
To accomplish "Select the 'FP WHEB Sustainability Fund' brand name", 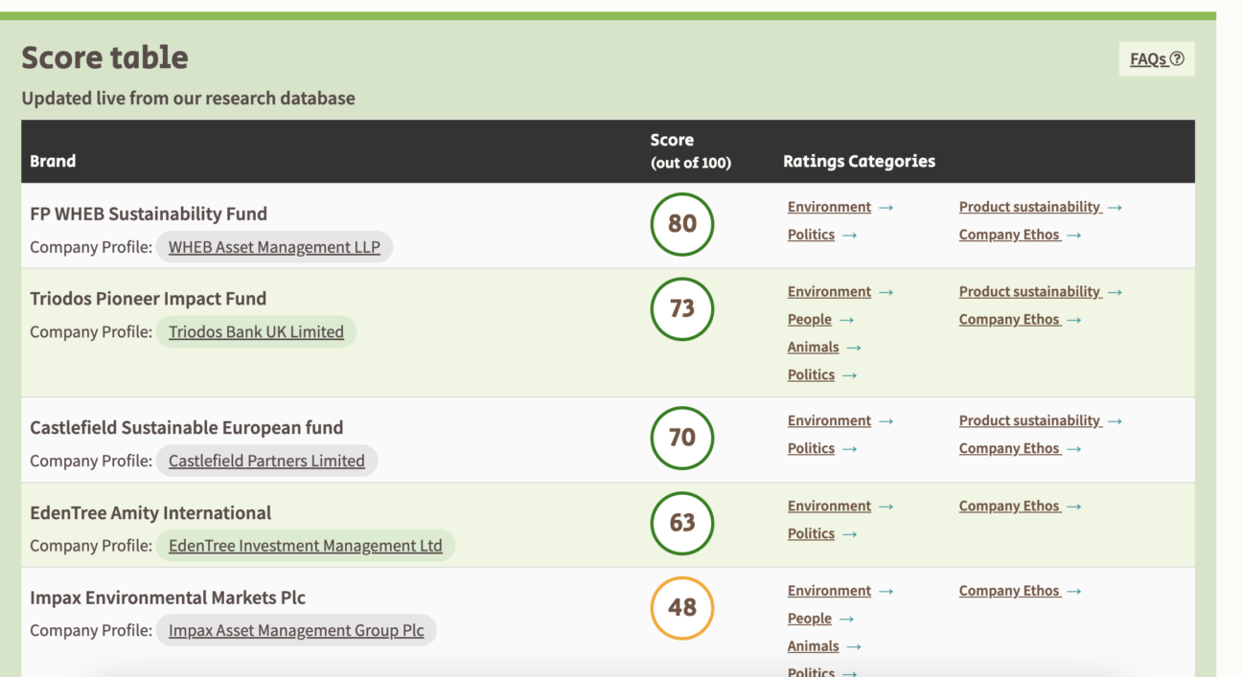I will tap(149, 214).
